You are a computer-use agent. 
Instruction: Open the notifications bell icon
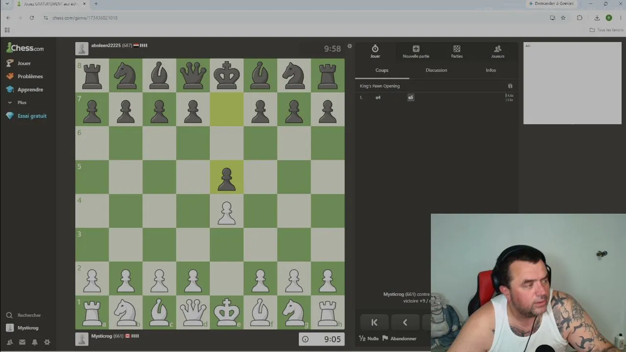(x=35, y=342)
